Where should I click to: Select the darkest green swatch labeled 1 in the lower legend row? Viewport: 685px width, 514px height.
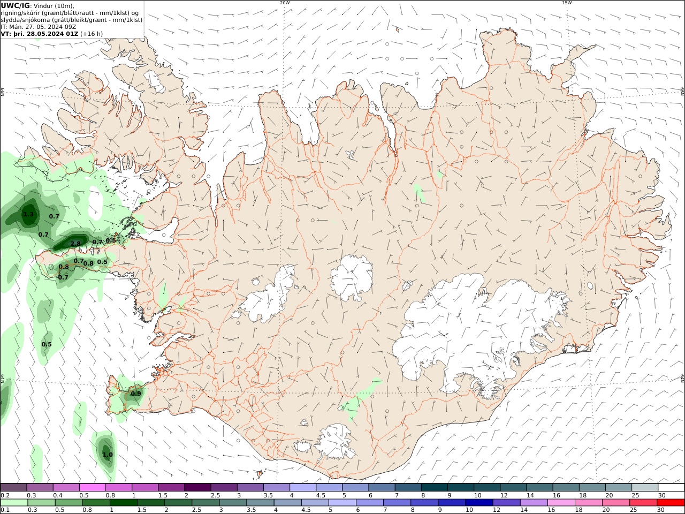tap(123, 503)
